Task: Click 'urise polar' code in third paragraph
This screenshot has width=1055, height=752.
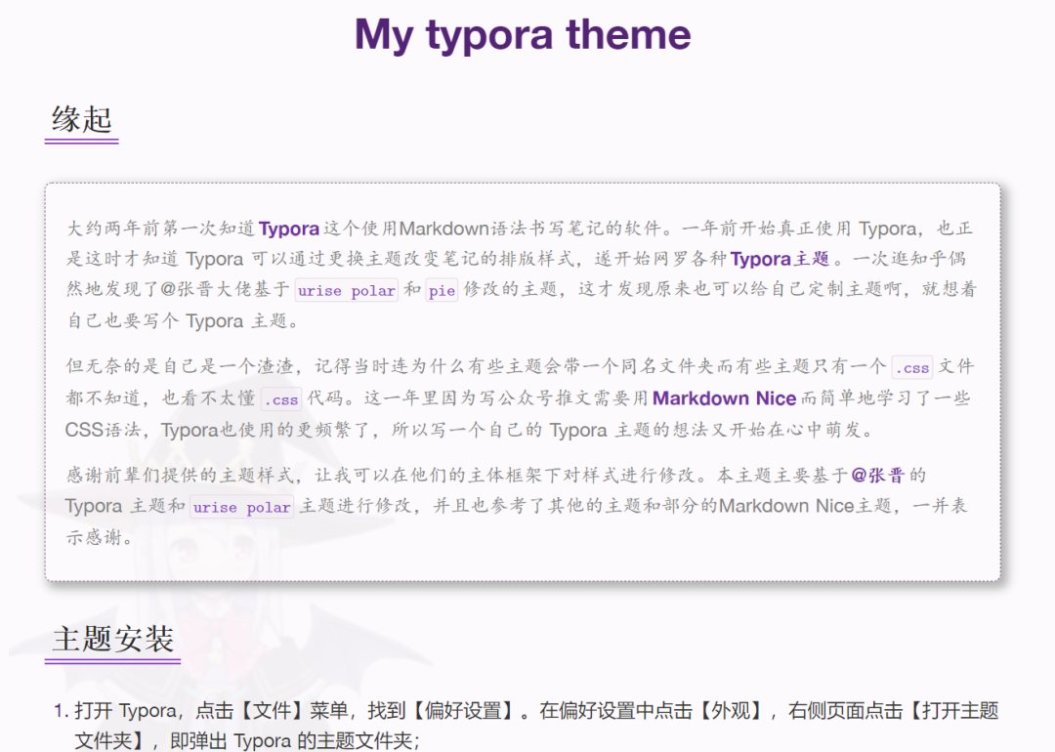Action: [242, 507]
